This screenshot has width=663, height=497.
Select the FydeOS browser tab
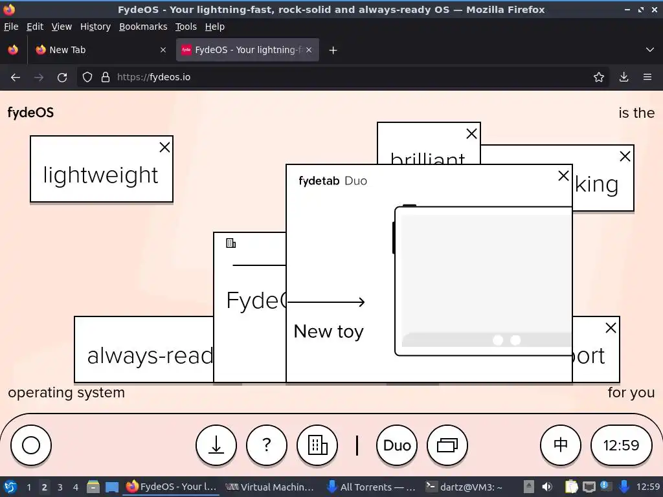(x=247, y=50)
